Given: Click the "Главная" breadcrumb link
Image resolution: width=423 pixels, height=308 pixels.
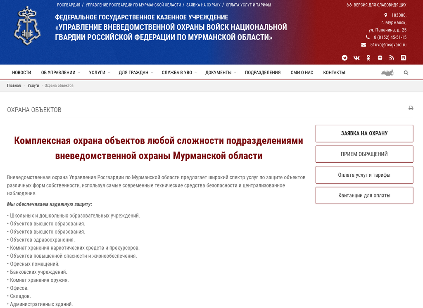Looking at the screenshot, I should (x=14, y=85).
